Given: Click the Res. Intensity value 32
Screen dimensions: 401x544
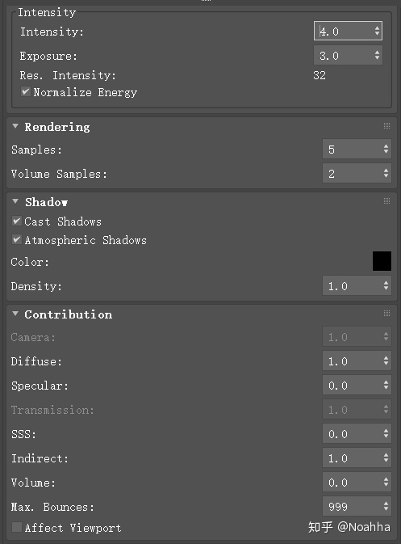Looking at the screenshot, I should 320,75.
